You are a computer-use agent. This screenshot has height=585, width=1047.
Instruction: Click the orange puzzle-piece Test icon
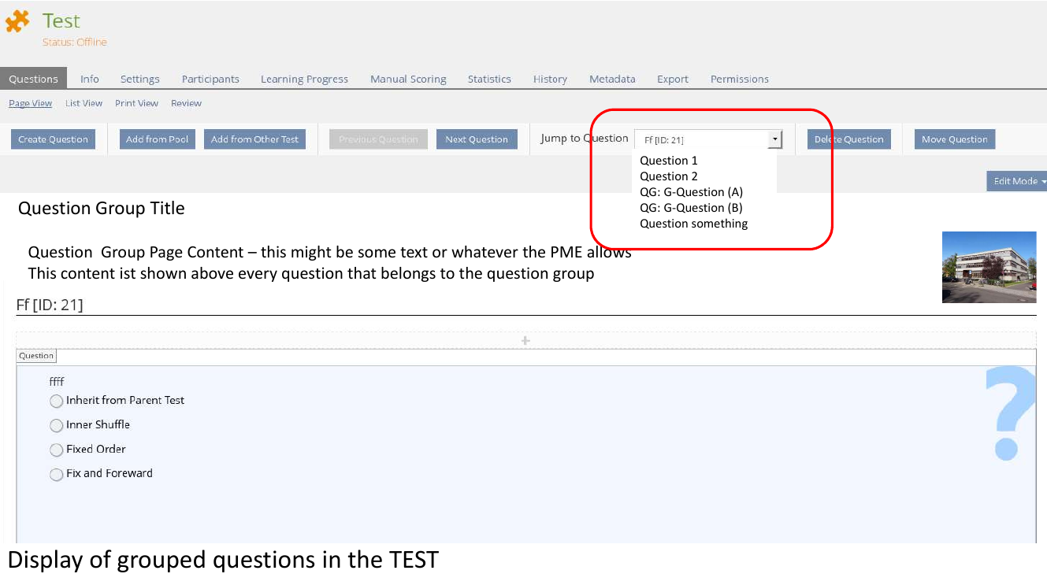tap(17, 22)
